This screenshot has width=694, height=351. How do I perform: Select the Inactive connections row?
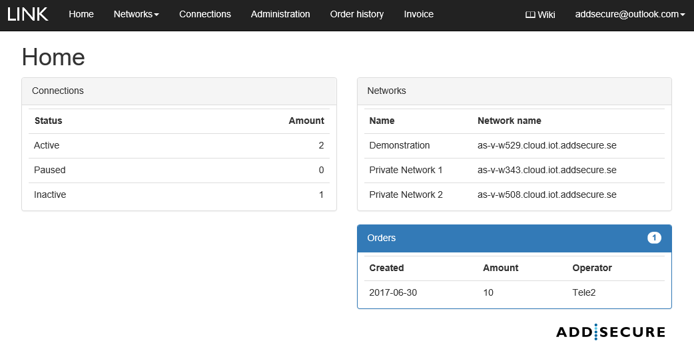tap(50, 194)
